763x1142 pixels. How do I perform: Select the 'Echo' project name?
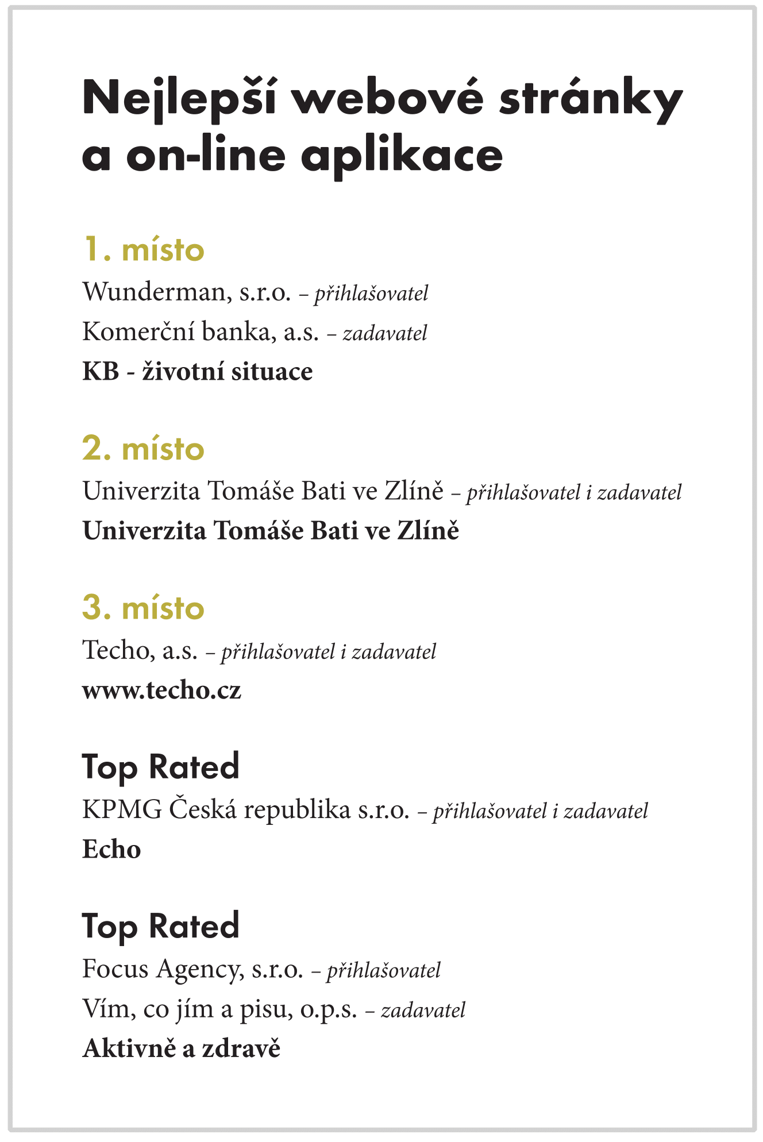[111, 850]
